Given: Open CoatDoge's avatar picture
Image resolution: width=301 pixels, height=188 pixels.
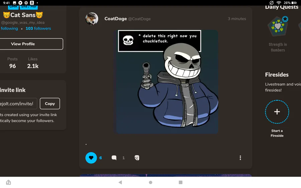Looking at the screenshot, I should (92, 19).
